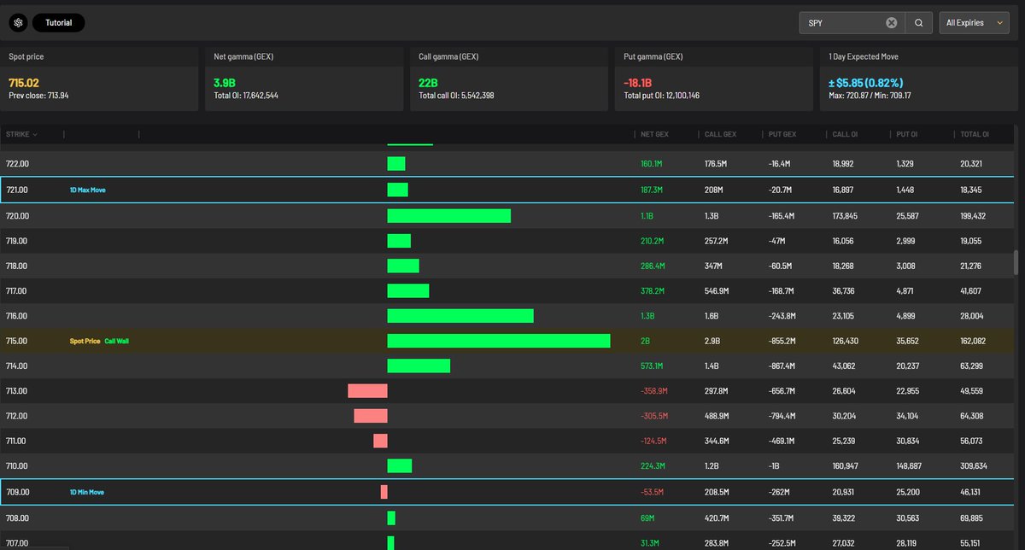Click the green gamma bar for strike 714.00
Screen dimensions: 1025x550
(x=419, y=366)
